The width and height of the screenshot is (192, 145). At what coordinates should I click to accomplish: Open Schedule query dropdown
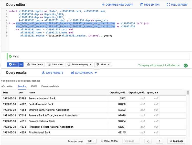[x=79, y=64]
